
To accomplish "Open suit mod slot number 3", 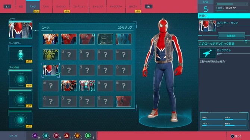I will (21, 120).
